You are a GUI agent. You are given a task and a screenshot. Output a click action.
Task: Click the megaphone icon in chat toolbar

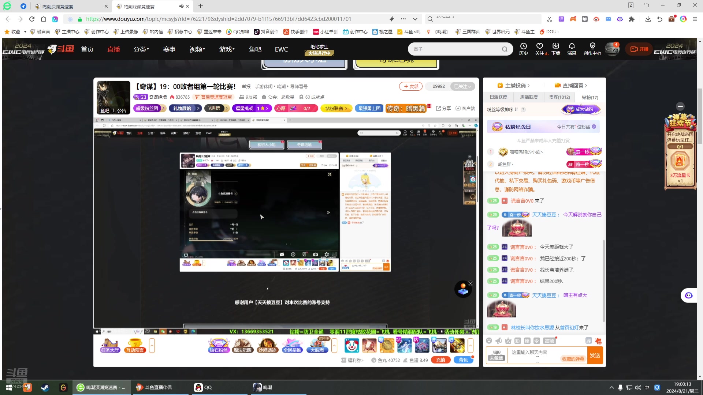498,341
